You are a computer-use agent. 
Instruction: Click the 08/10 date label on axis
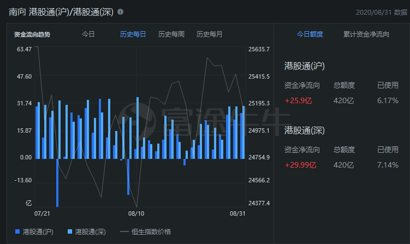pos(136,213)
